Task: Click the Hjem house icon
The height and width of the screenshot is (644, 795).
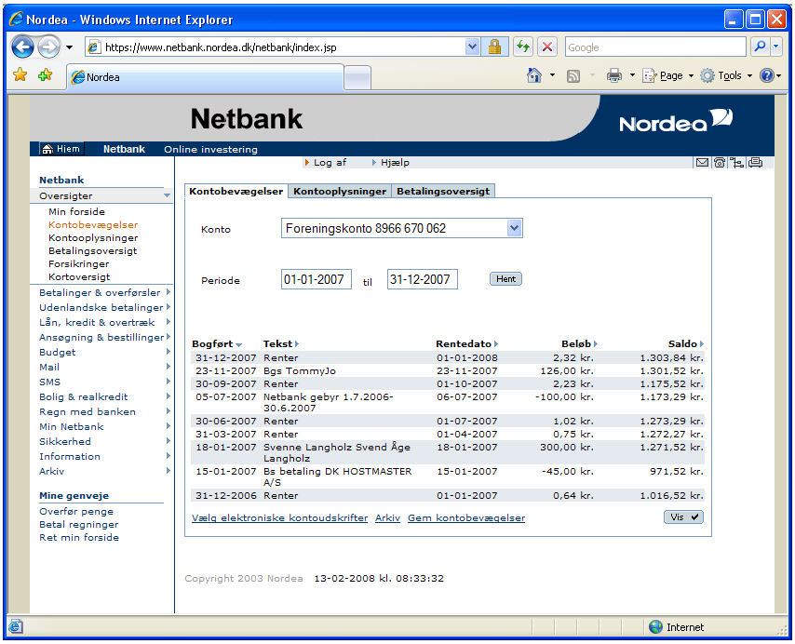Action: 47,149
